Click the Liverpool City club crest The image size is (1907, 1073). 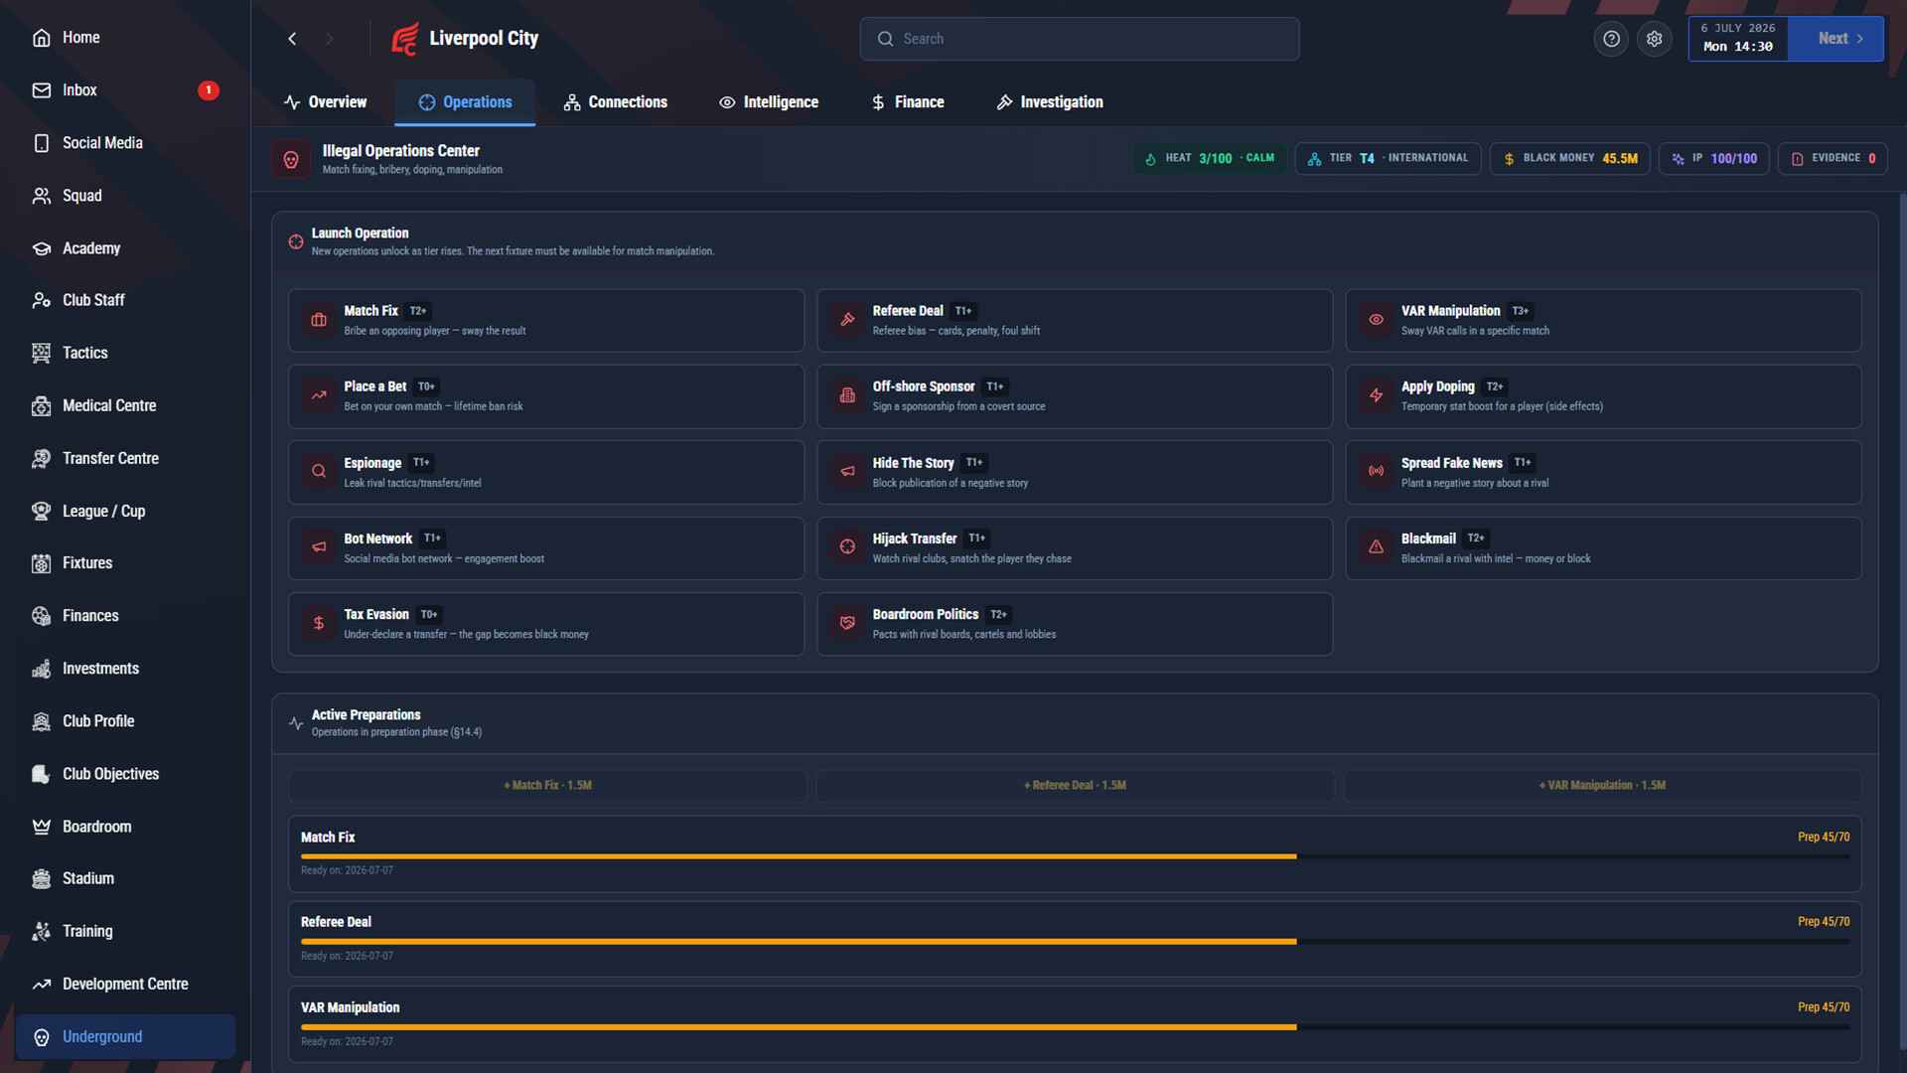click(x=404, y=39)
